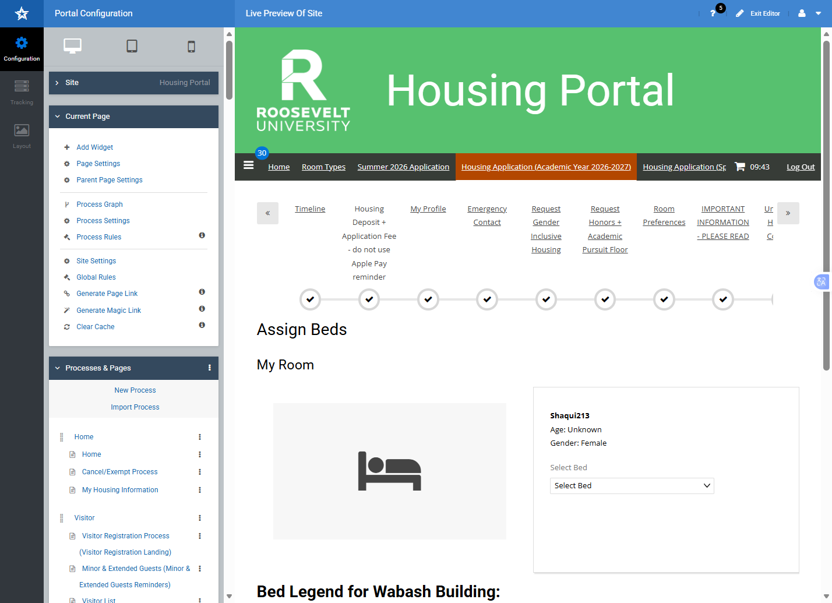Screen dimensions: 832x603
Task: Select Housing Application (Academic Year 2026-2027) tab
Action: [546, 167]
